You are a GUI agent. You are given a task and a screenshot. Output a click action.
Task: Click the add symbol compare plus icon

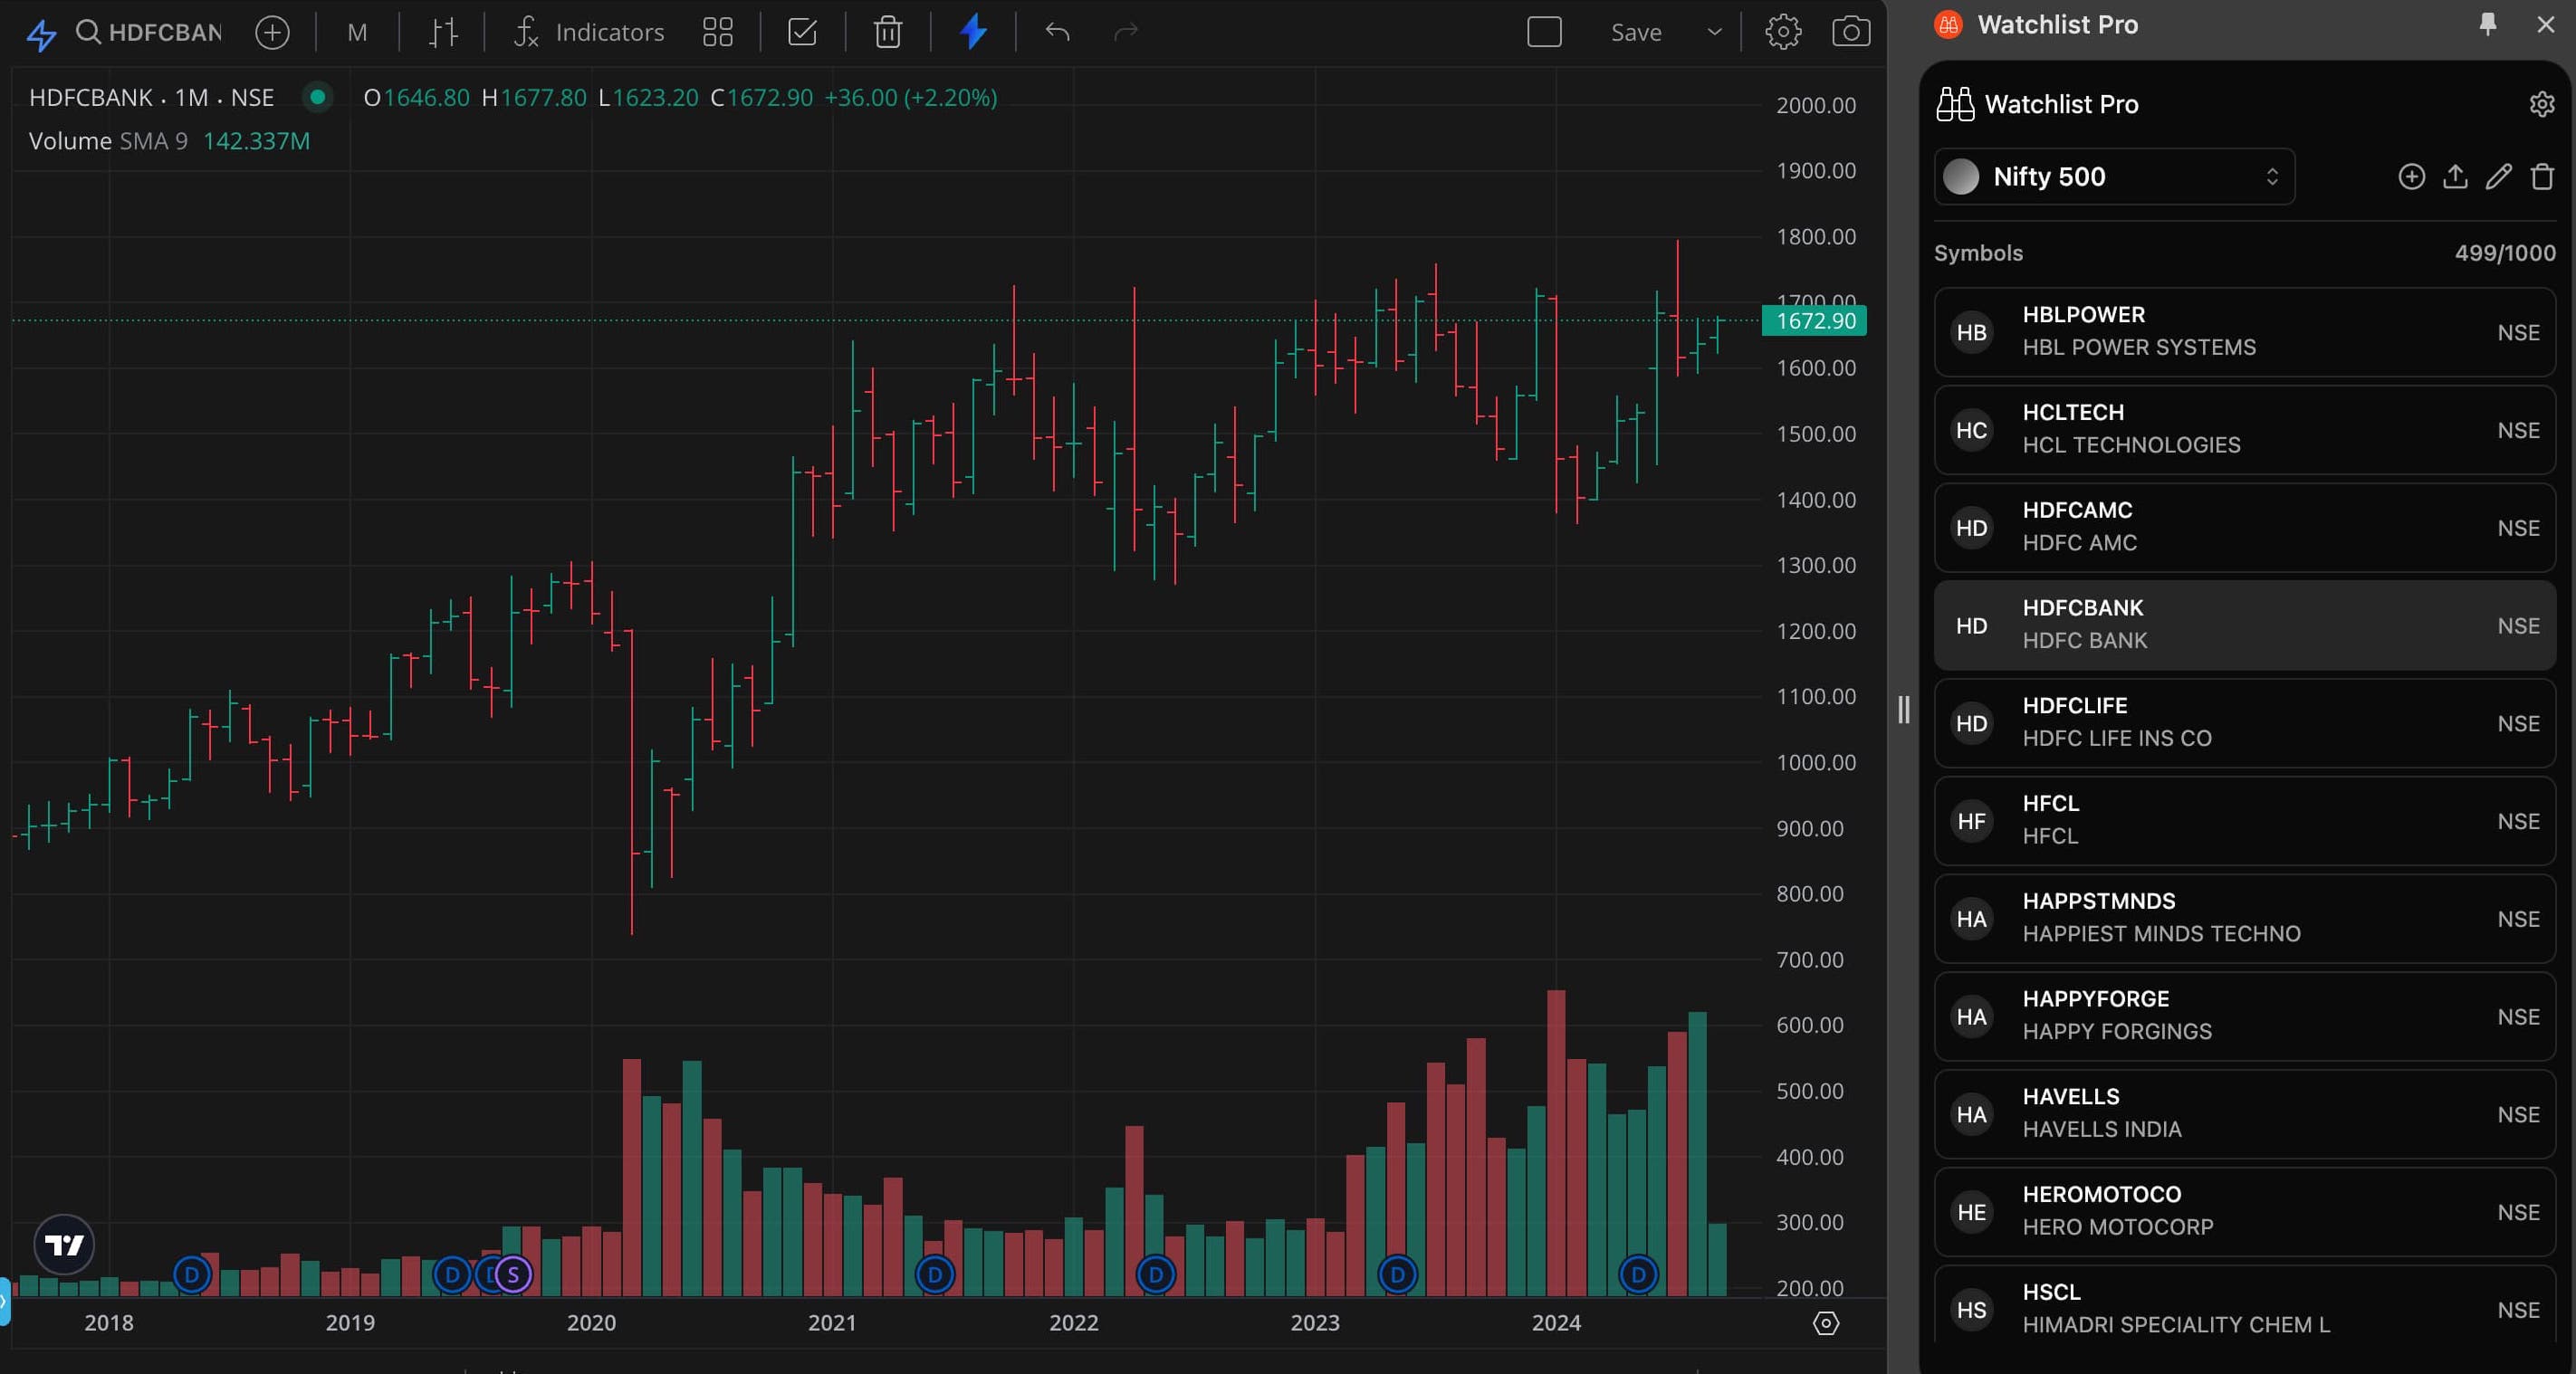272,32
